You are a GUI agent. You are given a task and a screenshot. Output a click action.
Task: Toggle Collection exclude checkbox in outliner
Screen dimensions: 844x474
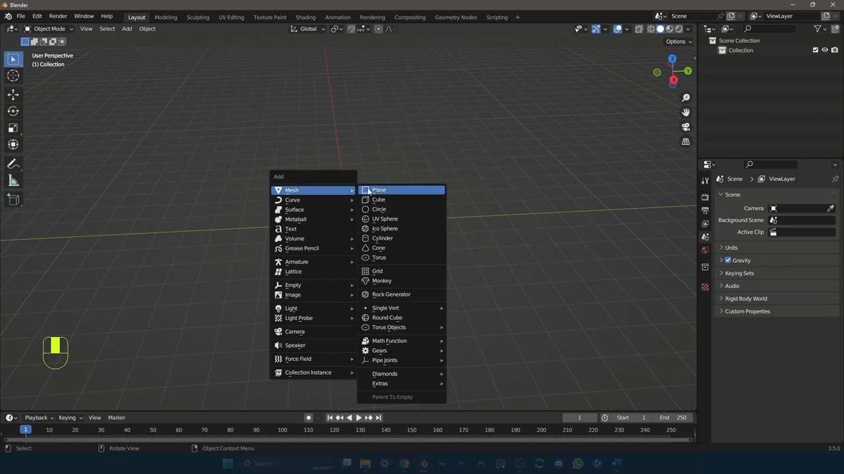click(x=815, y=50)
